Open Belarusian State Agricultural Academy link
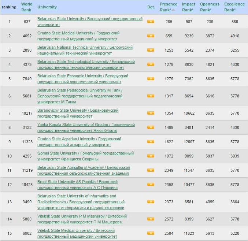 point(84,170)
